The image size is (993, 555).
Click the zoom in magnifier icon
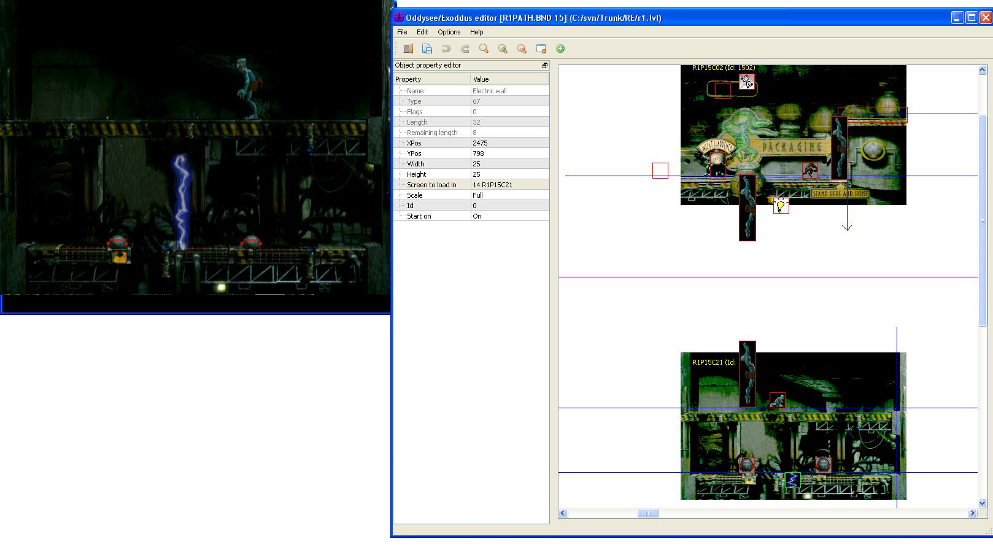point(503,49)
